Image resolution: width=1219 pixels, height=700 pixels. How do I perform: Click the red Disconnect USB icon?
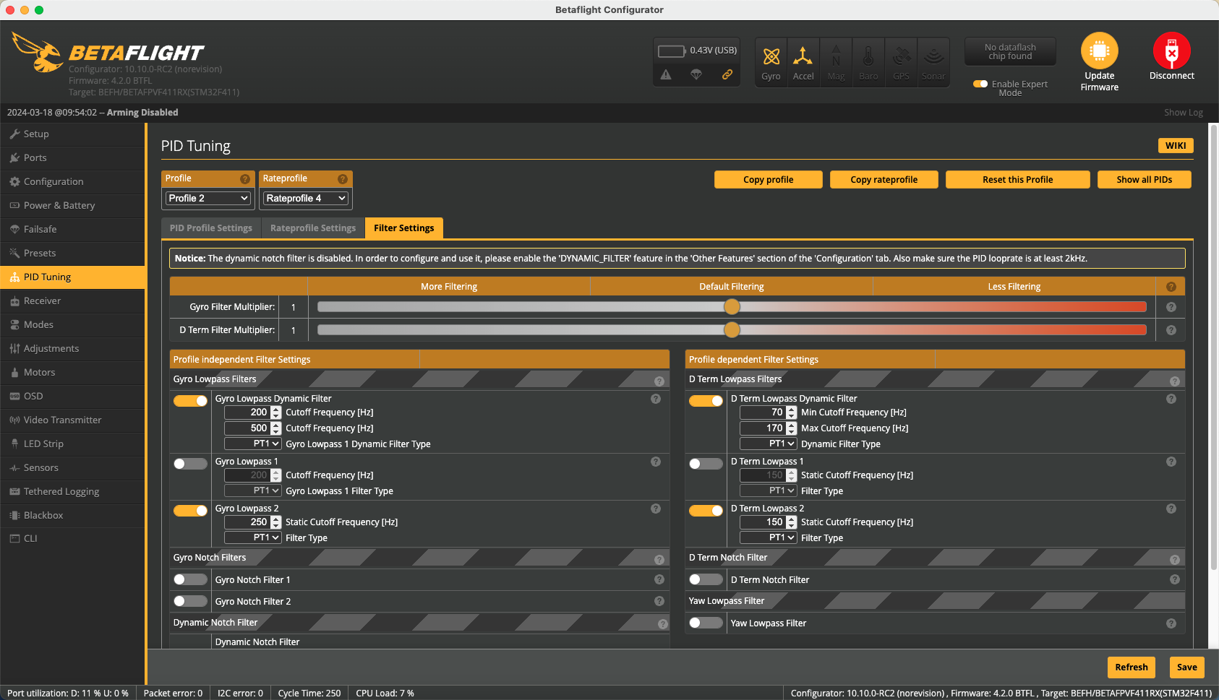click(x=1171, y=51)
